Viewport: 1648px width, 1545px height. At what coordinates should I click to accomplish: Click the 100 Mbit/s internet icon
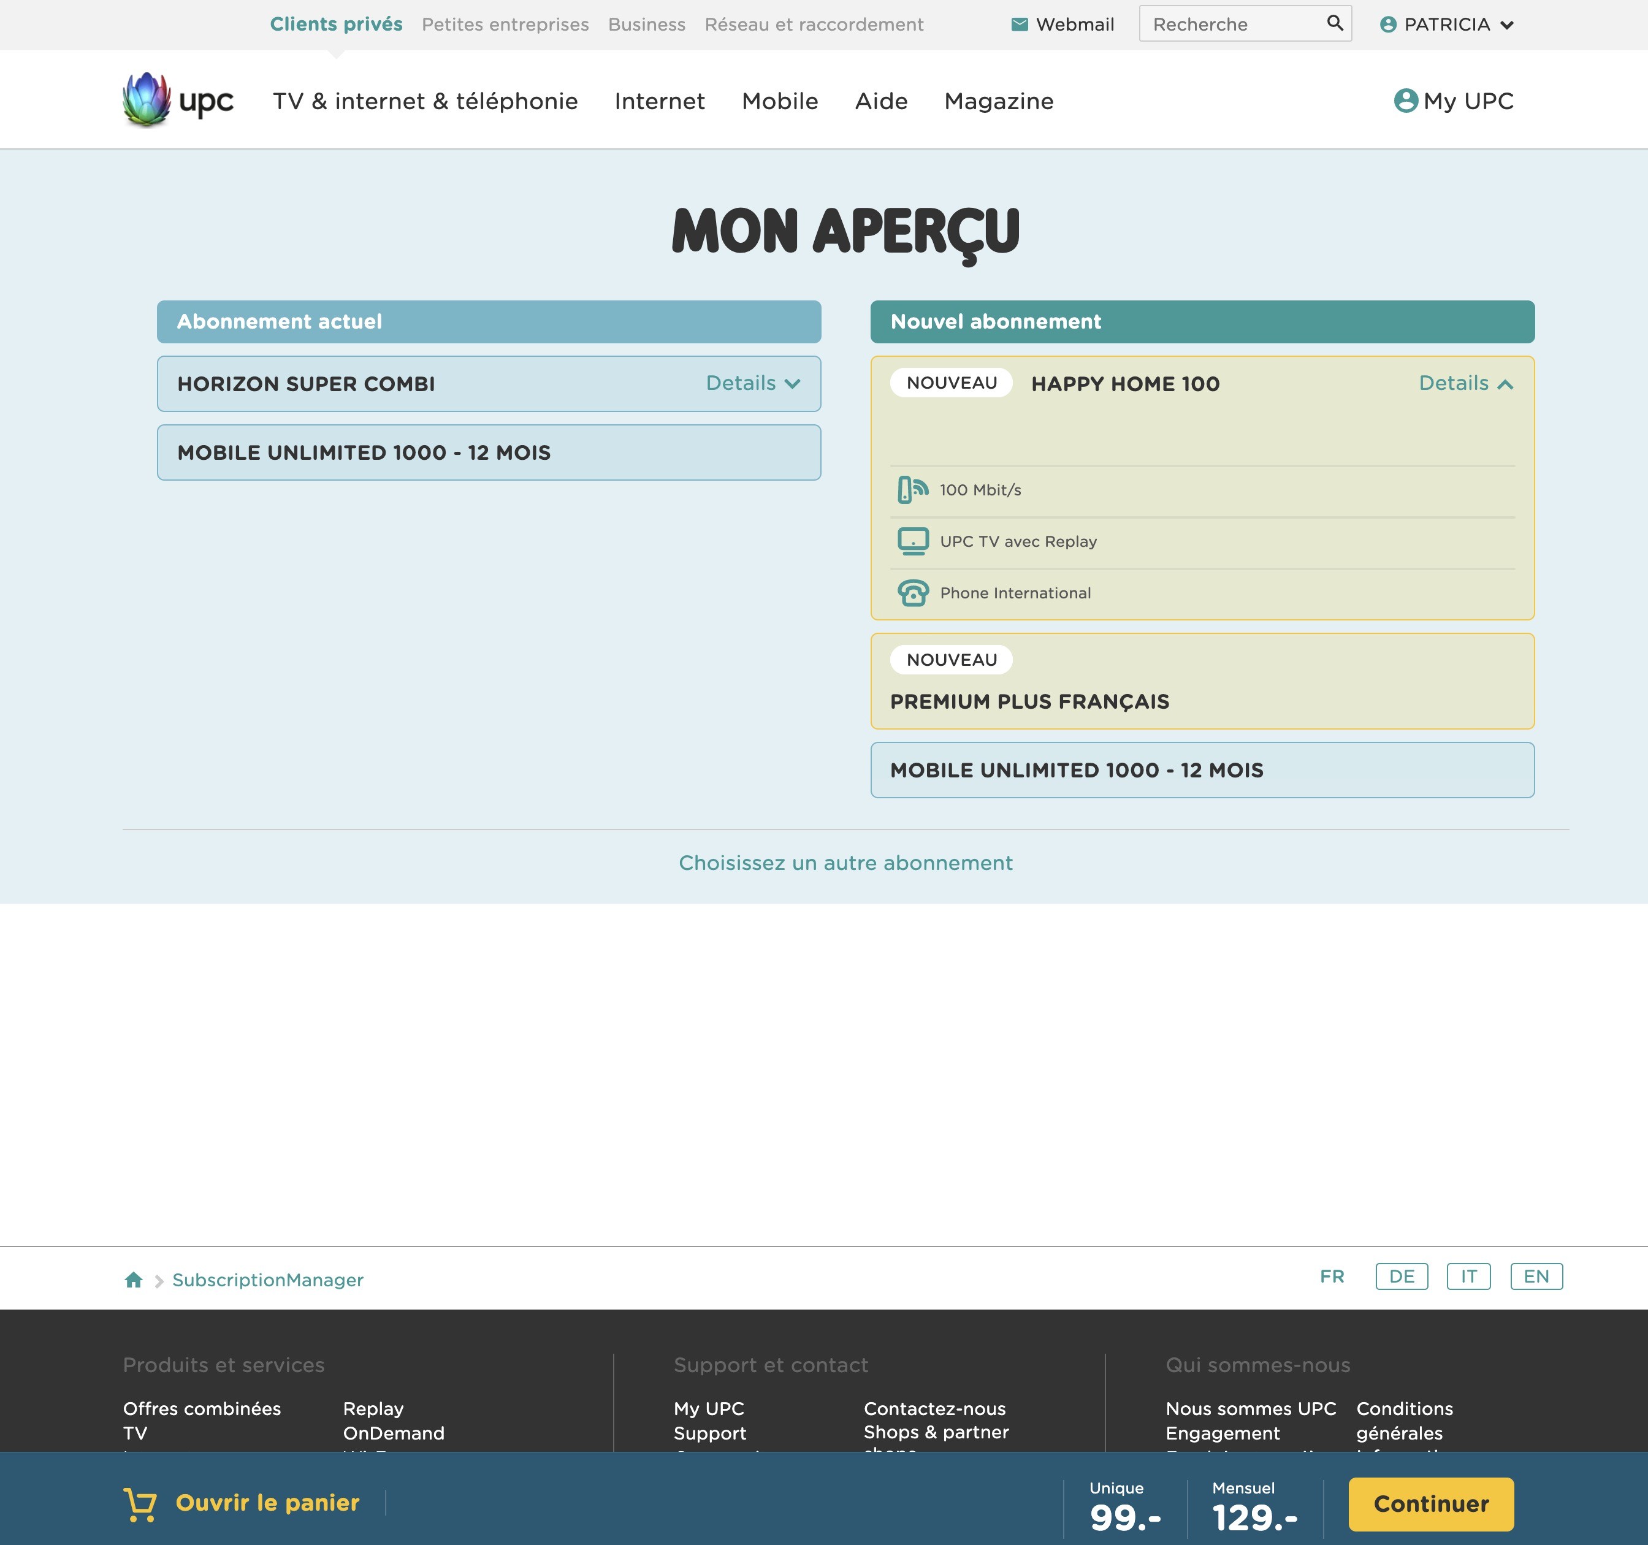pos(913,490)
